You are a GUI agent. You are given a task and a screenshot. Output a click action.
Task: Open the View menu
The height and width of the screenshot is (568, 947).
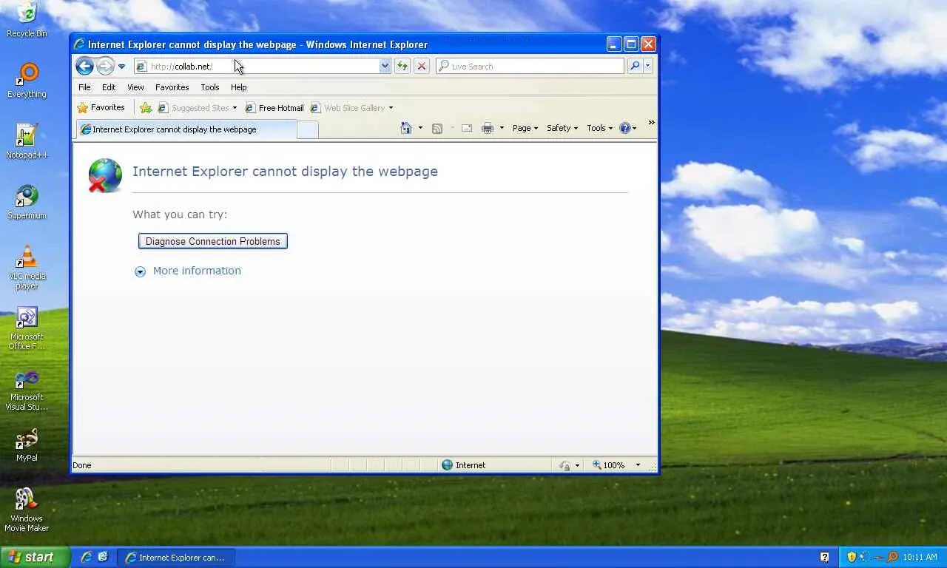tap(135, 87)
